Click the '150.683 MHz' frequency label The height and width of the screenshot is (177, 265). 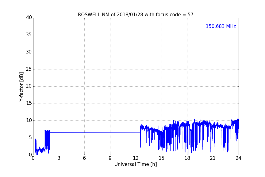pyautogui.click(x=221, y=26)
